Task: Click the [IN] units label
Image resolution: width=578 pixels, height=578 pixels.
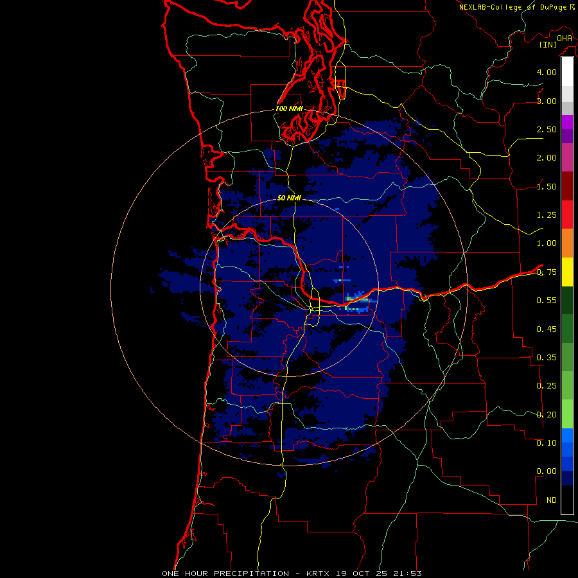Action: click(548, 44)
